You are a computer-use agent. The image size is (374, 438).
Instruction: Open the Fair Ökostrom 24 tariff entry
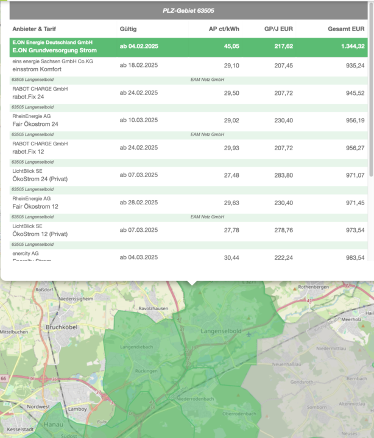coord(183,120)
